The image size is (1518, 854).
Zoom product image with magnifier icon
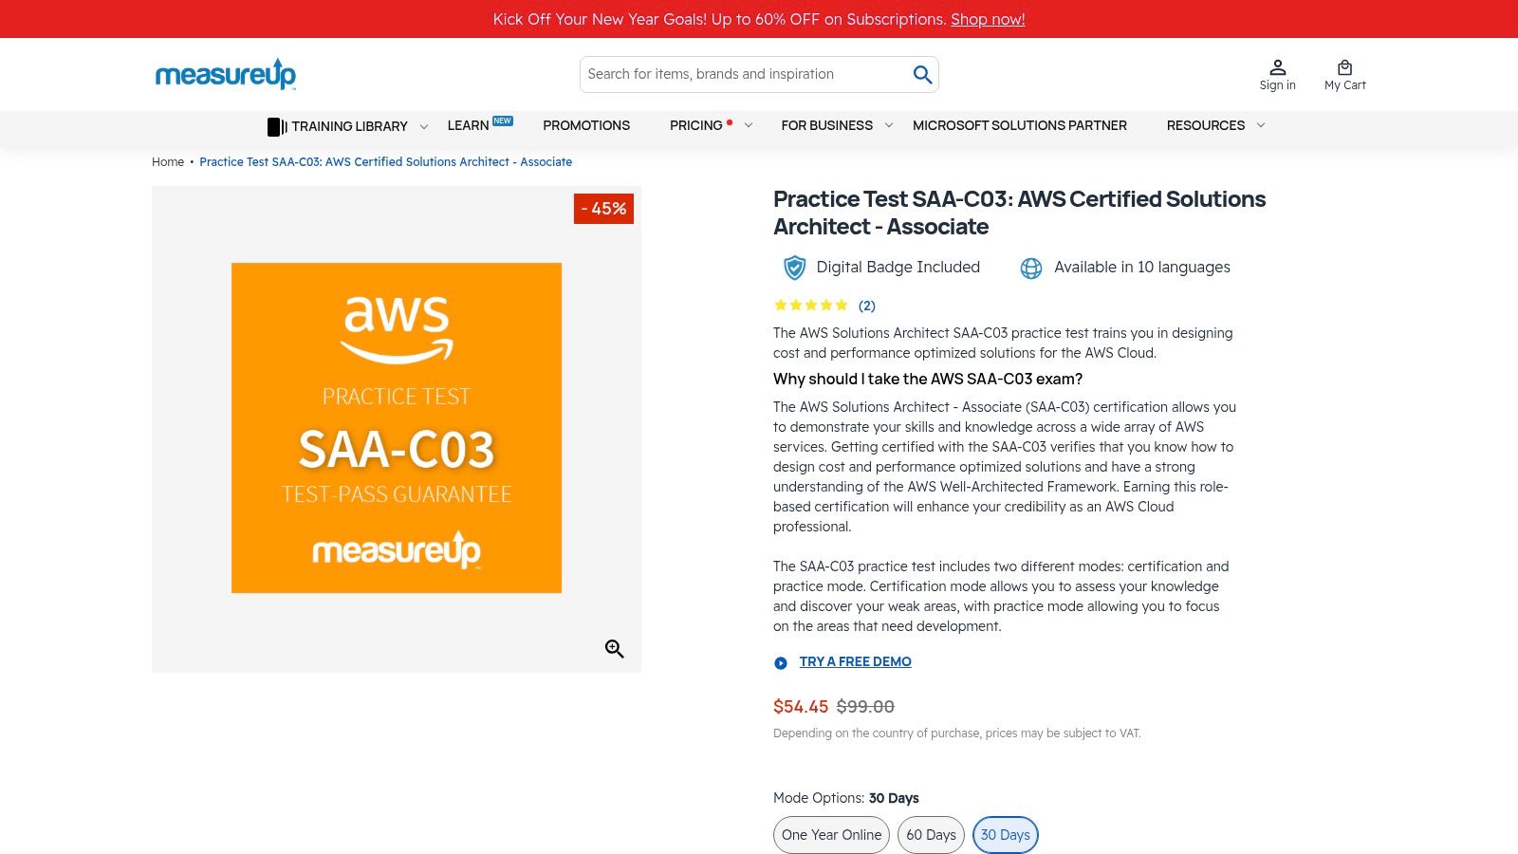pyautogui.click(x=614, y=649)
